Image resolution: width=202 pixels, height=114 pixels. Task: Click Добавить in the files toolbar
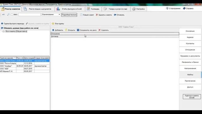[57, 30]
